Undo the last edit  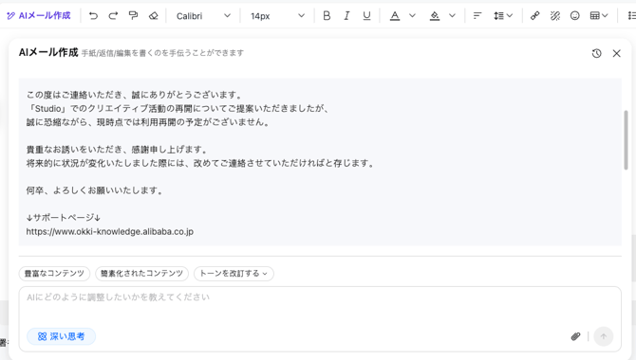point(93,16)
